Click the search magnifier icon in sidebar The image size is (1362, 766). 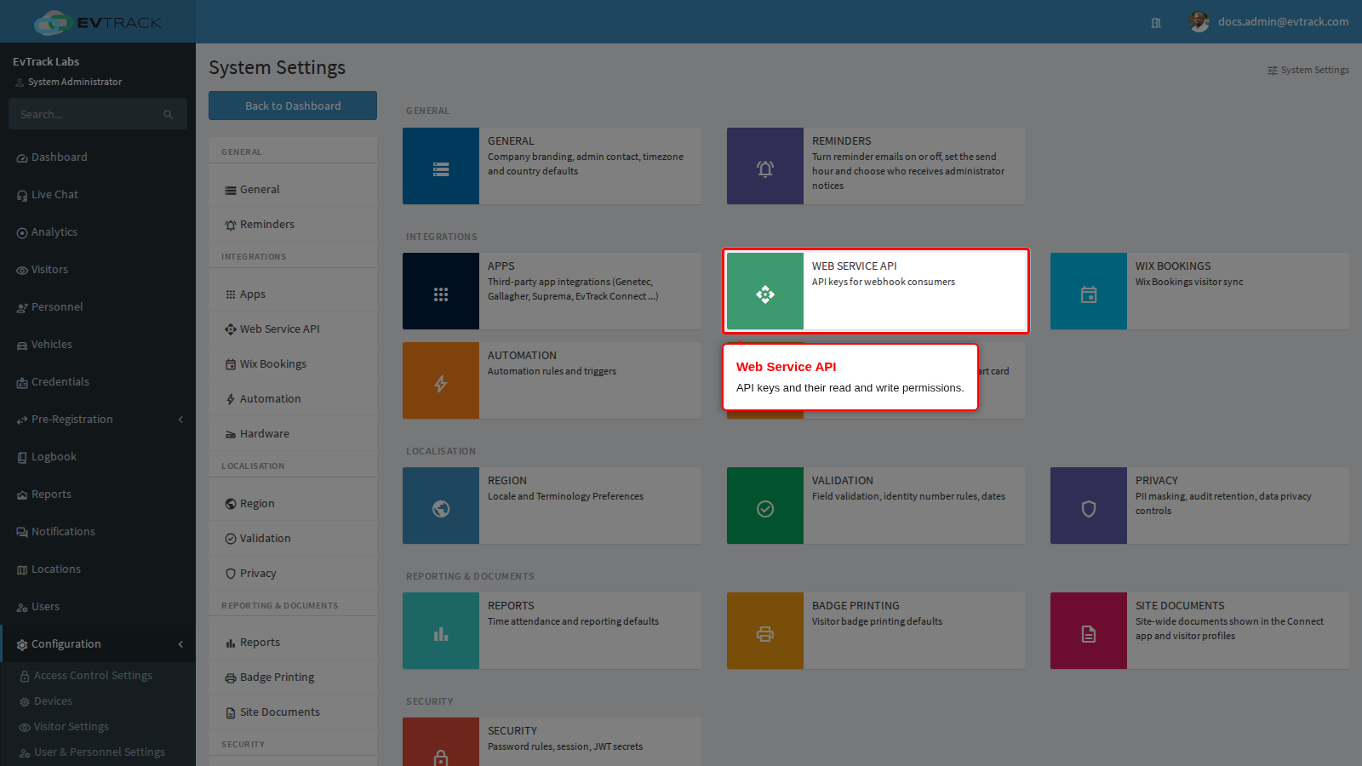click(x=169, y=114)
